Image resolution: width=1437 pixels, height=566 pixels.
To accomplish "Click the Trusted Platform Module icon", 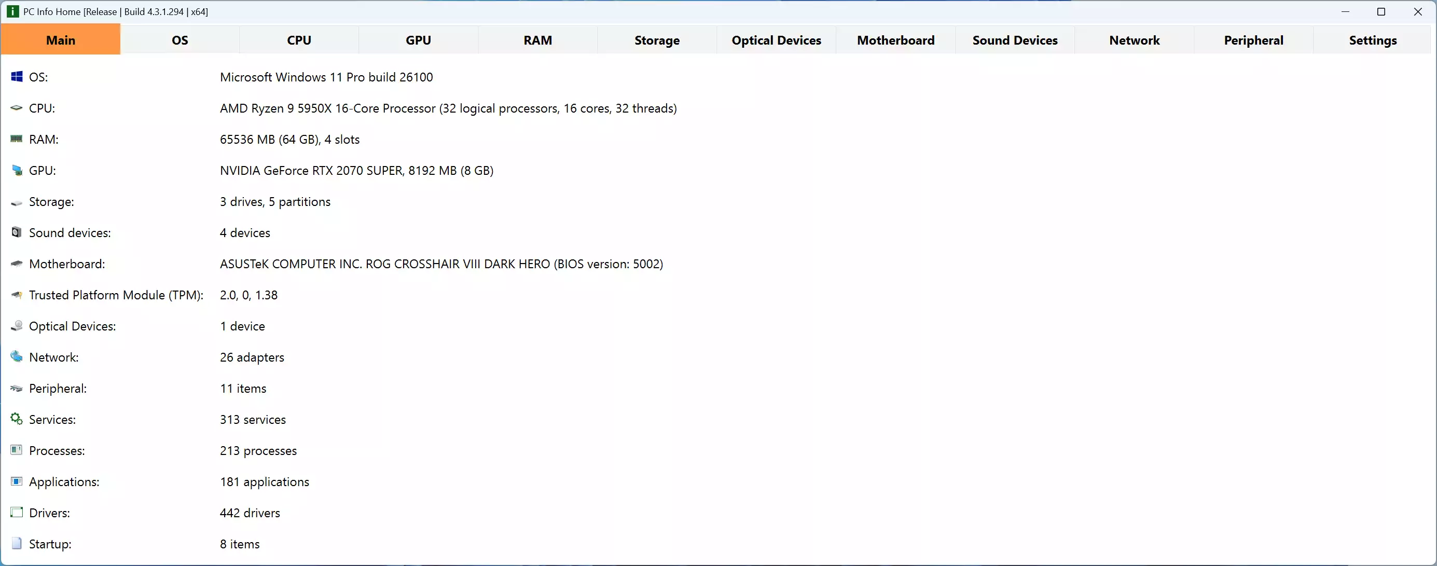I will click(x=17, y=295).
